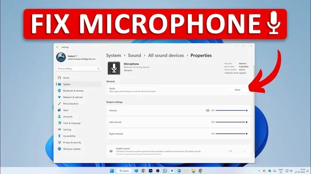
Task: Click the Accounts person icon
Action: (x=59, y=116)
